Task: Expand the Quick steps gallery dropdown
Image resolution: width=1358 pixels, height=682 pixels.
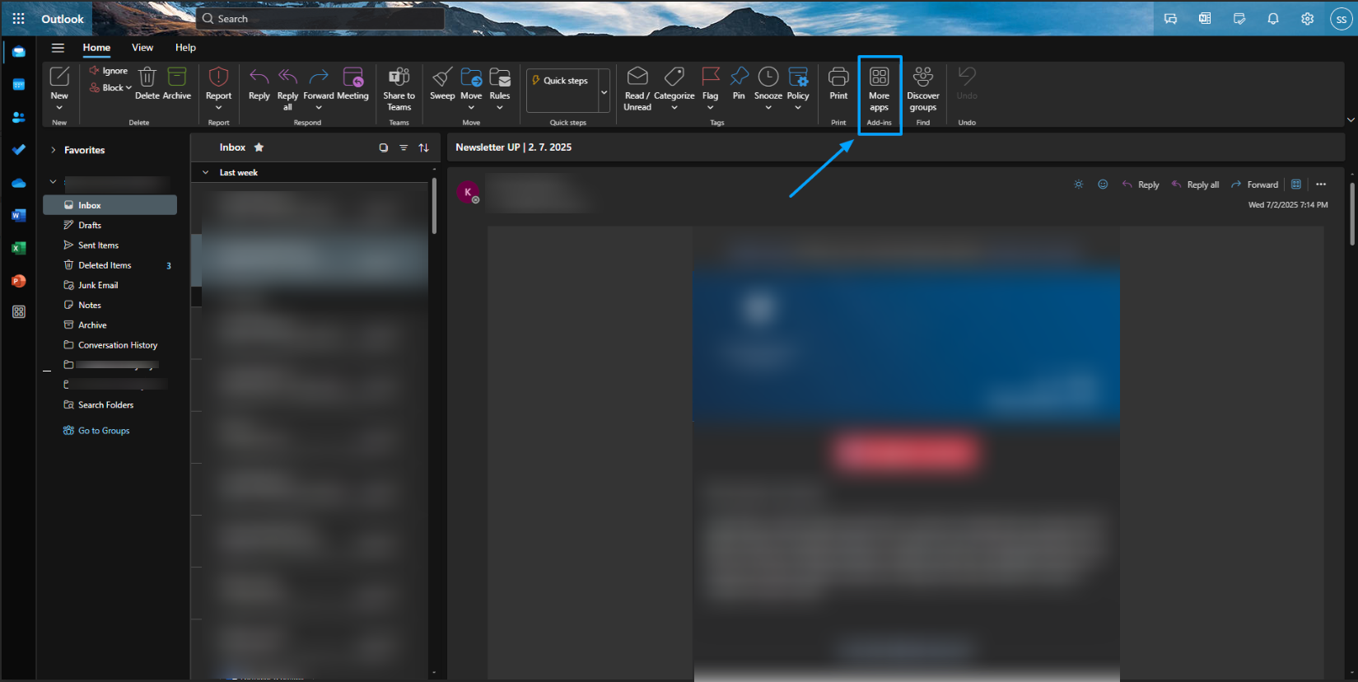Action: click(x=604, y=91)
